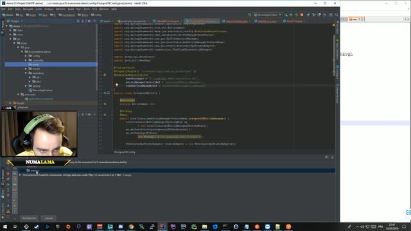Expand the db1 package arrow
The height and width of the screenshot is (231, 411).
pyautogui.click(x=30, y=77)
